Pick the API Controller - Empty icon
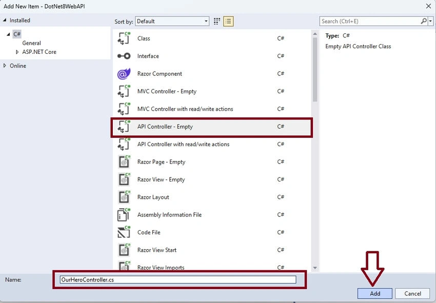 124,127
